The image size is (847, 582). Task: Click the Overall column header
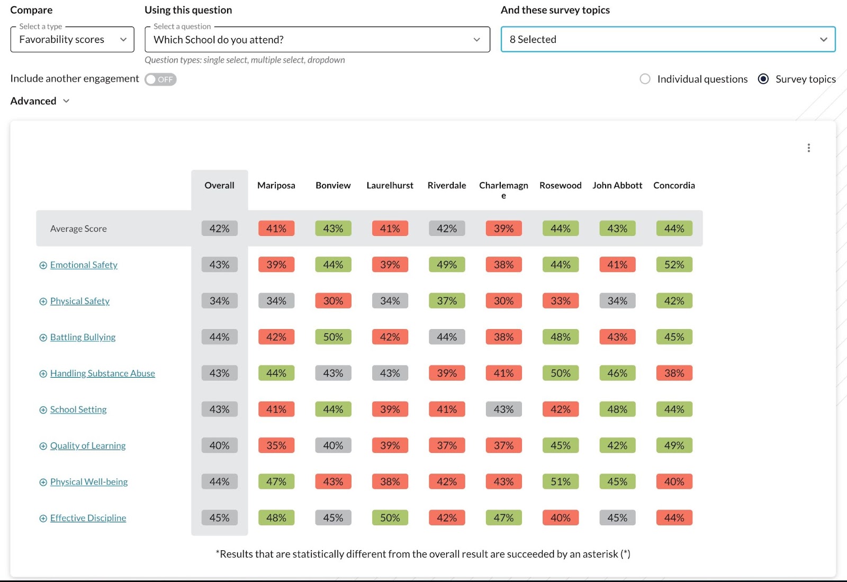219,186
